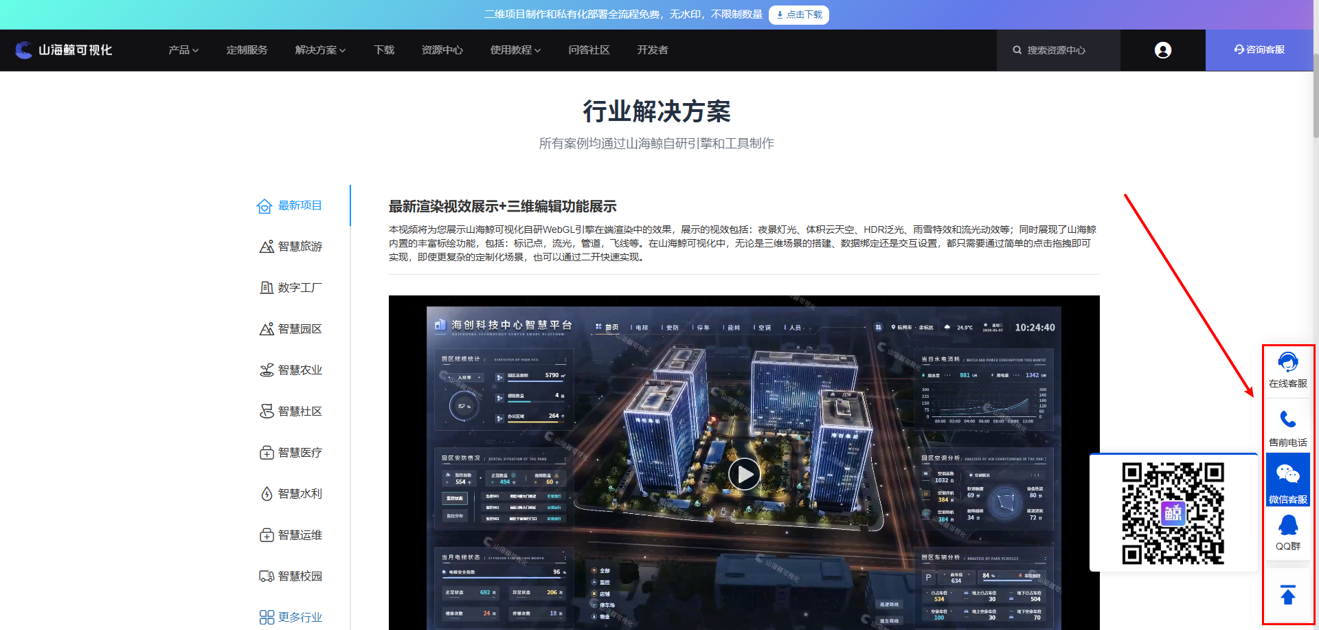Focus the 搜索资源中心 search field
1319x630 pixels.
pyautogui.click(x=1059, y=50)
